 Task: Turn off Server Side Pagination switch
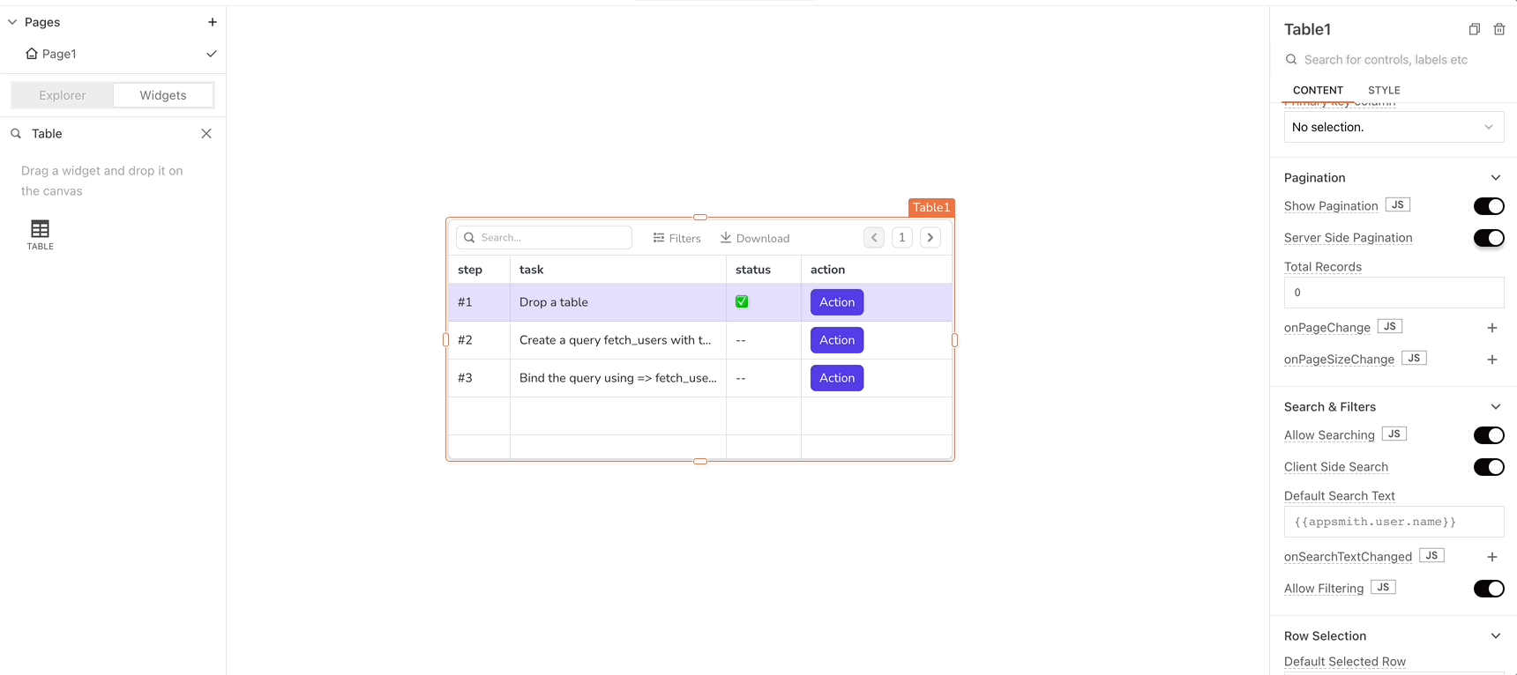(x=1489, y=238)
